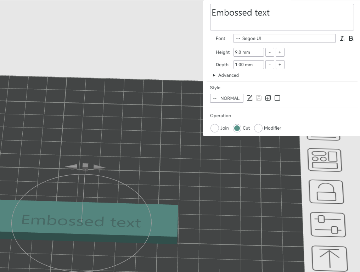The height and width of the screenshot is (272, 360).
Task: Open the Segoe UI font dropdown
Action: coord(285,38)
